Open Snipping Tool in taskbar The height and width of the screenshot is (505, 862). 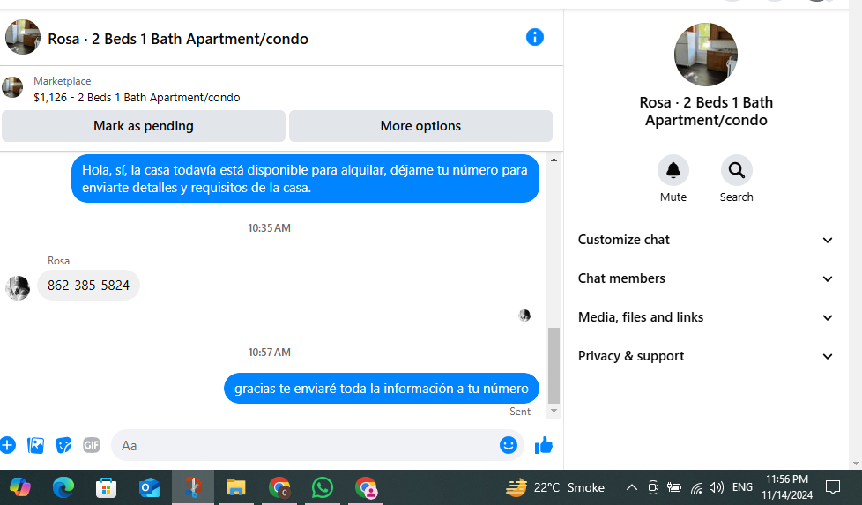coord(192,487)
